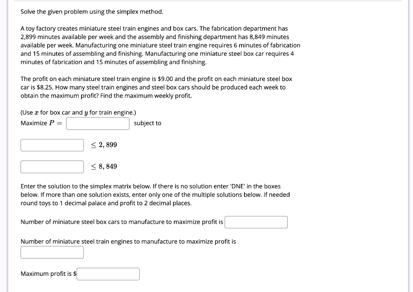The height and width of the screenshot is (292, 413).
Task: Click the '≤ 8,849' constraint label text
Action: [x=104, y=166]
